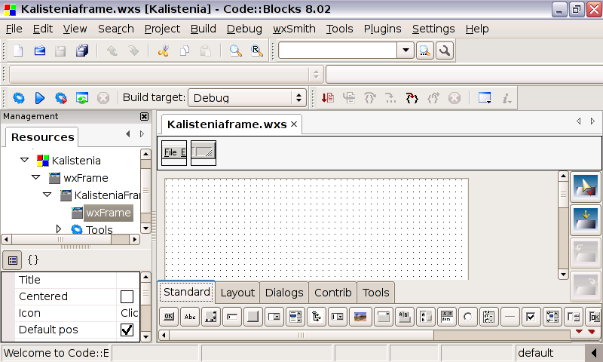603x362 pixels.
Task: Click Debug/Continue red arrow icon
Action: point(328,98)
